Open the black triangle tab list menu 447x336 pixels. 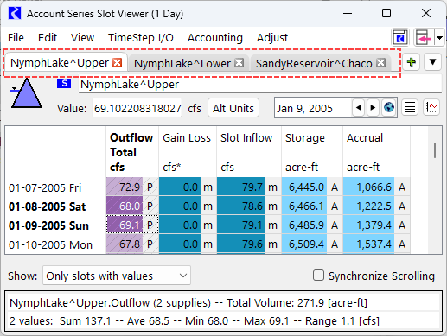tap(432, 62)
